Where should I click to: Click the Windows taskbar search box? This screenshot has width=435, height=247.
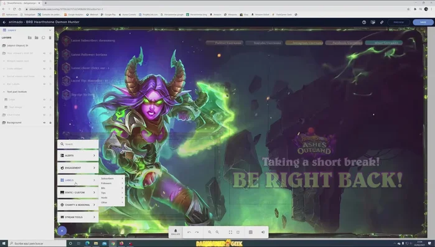(x=37, y=243)
